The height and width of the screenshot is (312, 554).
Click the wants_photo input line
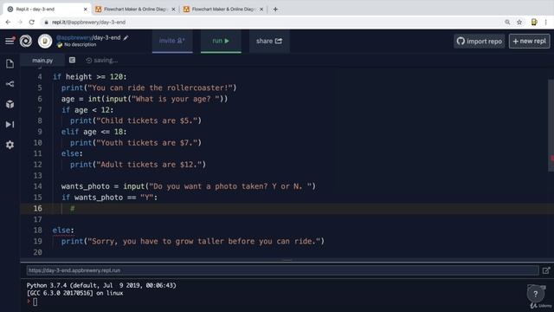pos(189,186)
